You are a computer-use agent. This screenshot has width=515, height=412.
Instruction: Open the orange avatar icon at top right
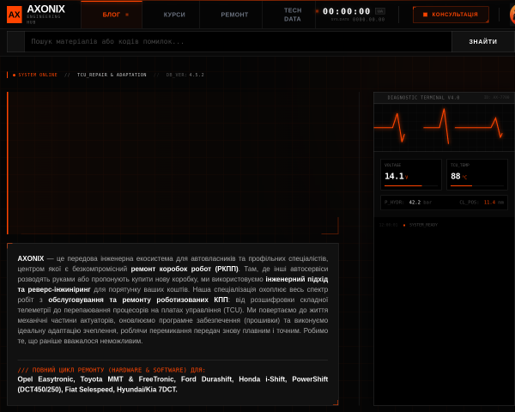(x=512, y=15)
